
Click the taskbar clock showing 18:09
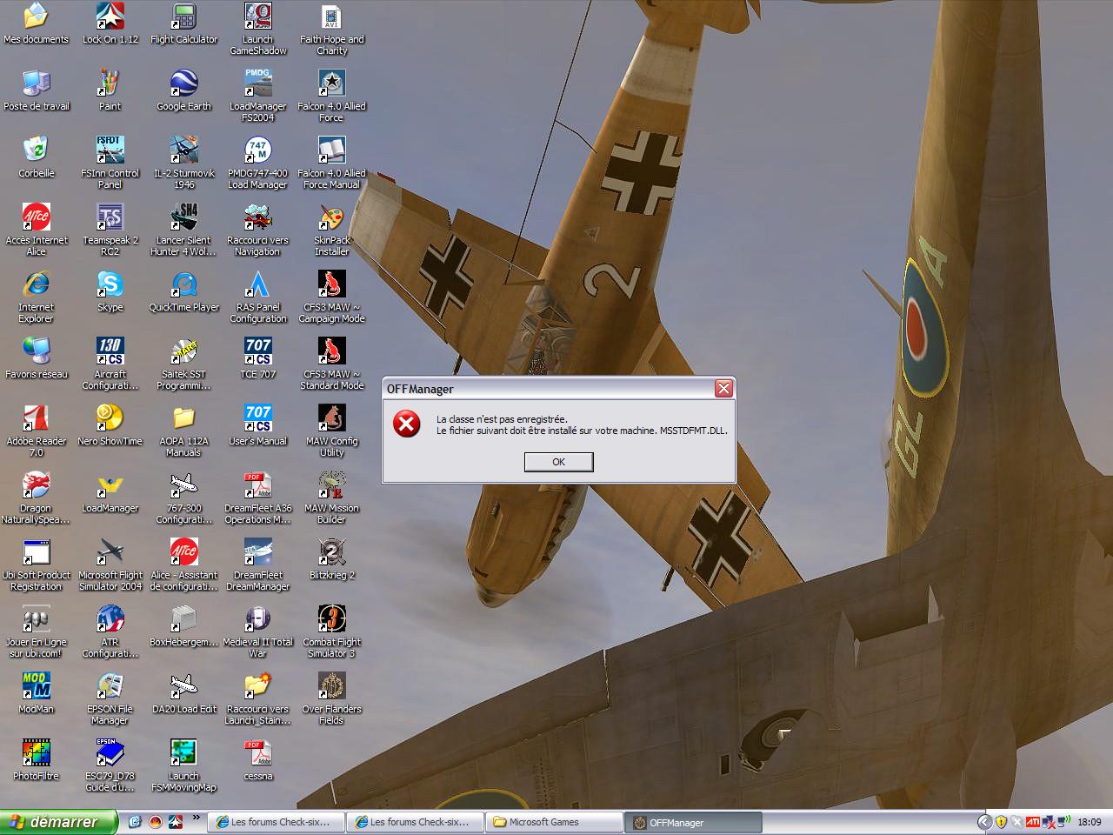[x=1089, y=822]
